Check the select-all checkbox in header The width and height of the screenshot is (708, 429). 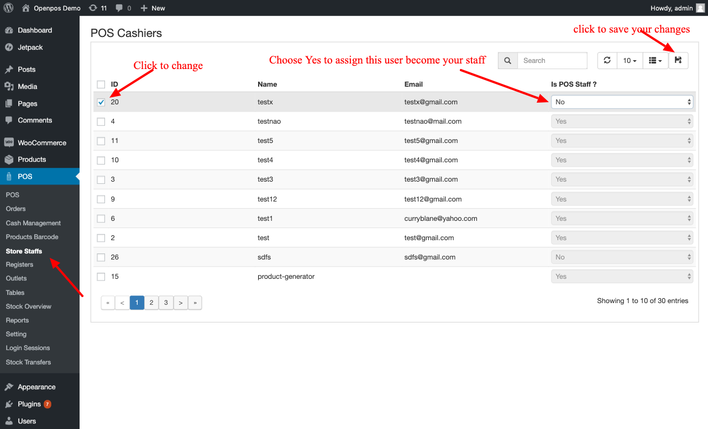tap(101, 84)
